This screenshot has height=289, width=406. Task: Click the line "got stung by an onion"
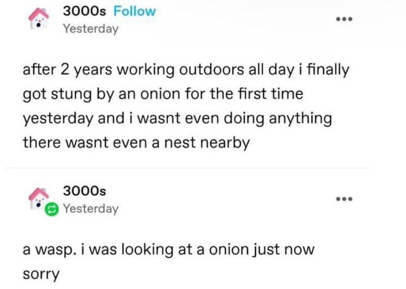(163, 94)
